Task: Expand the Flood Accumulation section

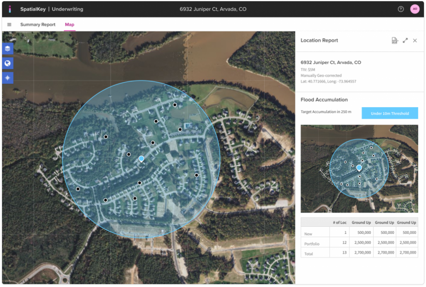Action: click(x=324, y=100)
